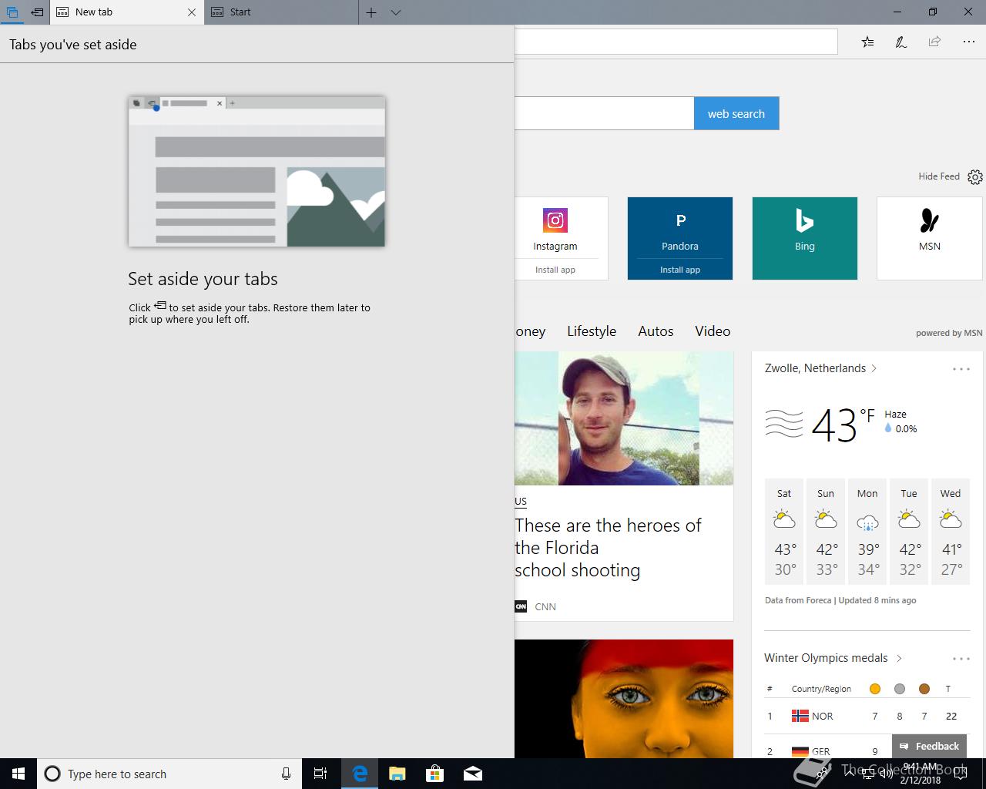Screen dimensions: 986x789
Task: Click the Cortana search box
Action: pyautogui.click(x=169, y=774)
